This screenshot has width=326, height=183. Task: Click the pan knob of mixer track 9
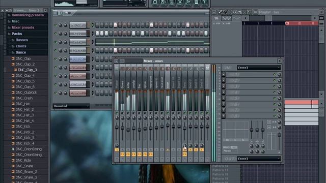click(168, 118)
